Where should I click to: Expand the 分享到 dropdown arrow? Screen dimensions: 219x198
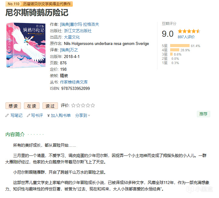(x=89, y=116)
